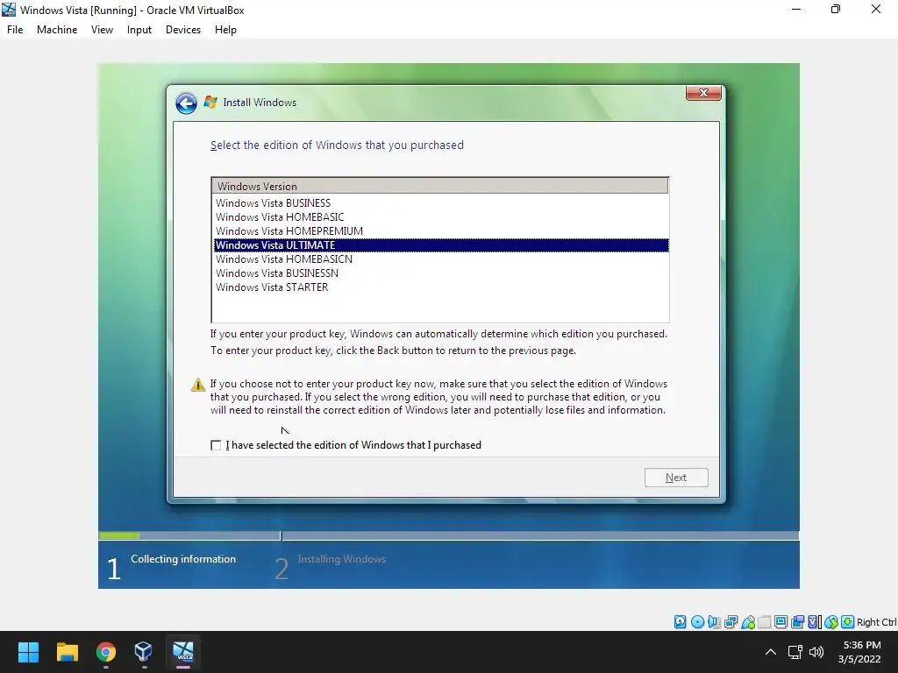Screen dimensions: 898x673
Task: Select Windows Vista STARTER edition
Action: [x=441, y=287]
